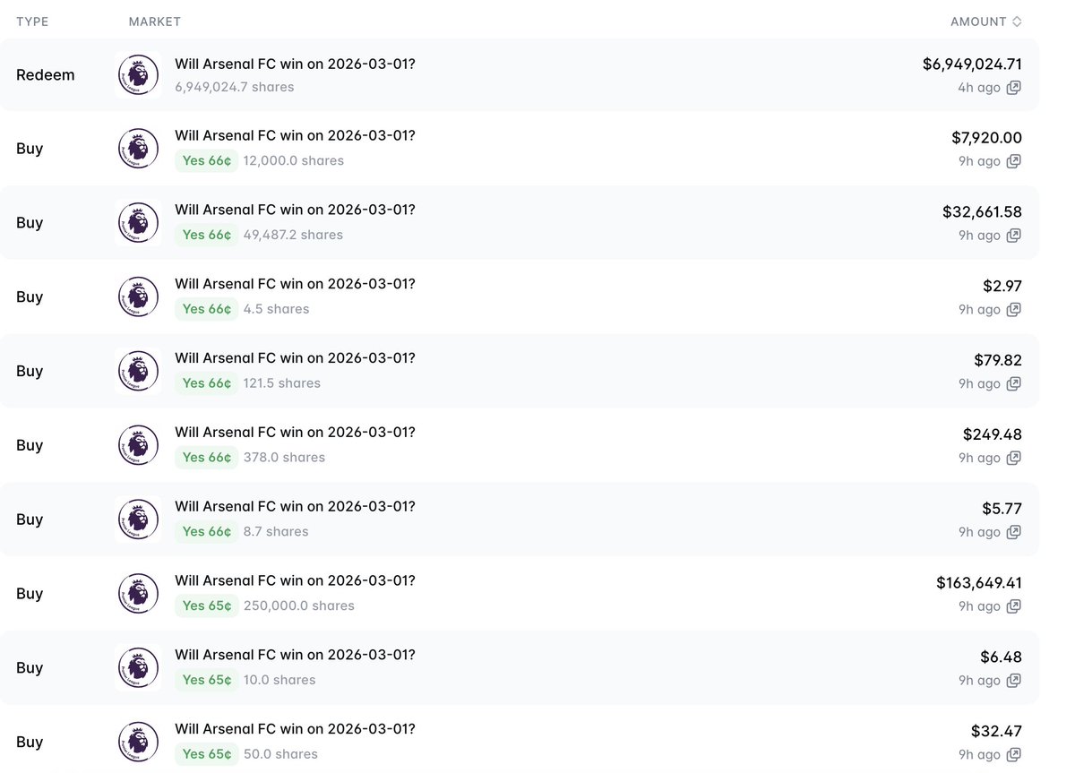The width and height of the screenshot is (1075, 773).
Task: Click Premier League logo in Redeem row
Action: coord(138,75)
